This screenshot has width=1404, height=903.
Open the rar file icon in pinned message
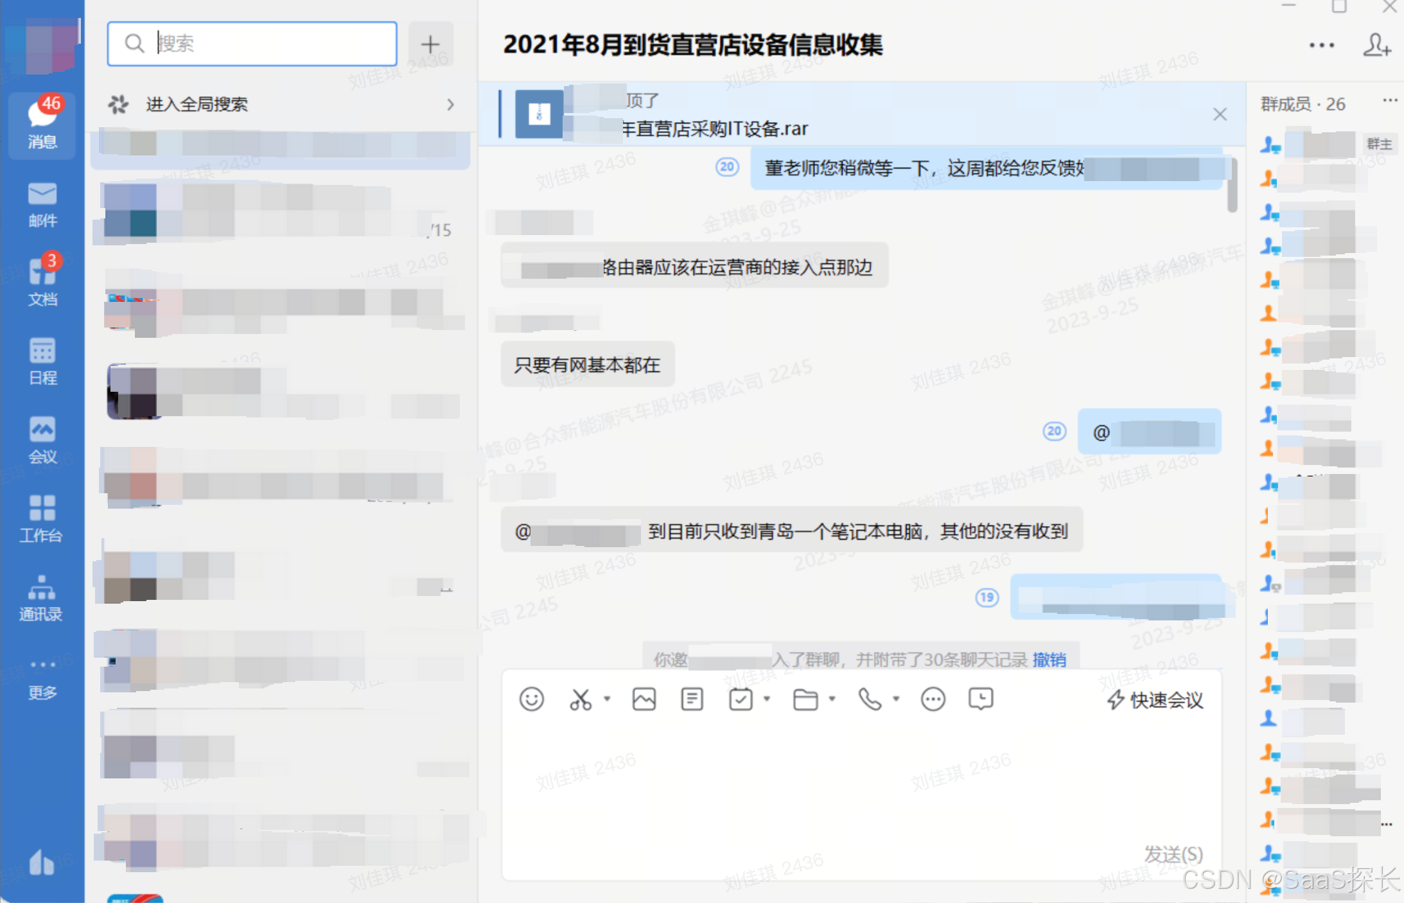539,114
